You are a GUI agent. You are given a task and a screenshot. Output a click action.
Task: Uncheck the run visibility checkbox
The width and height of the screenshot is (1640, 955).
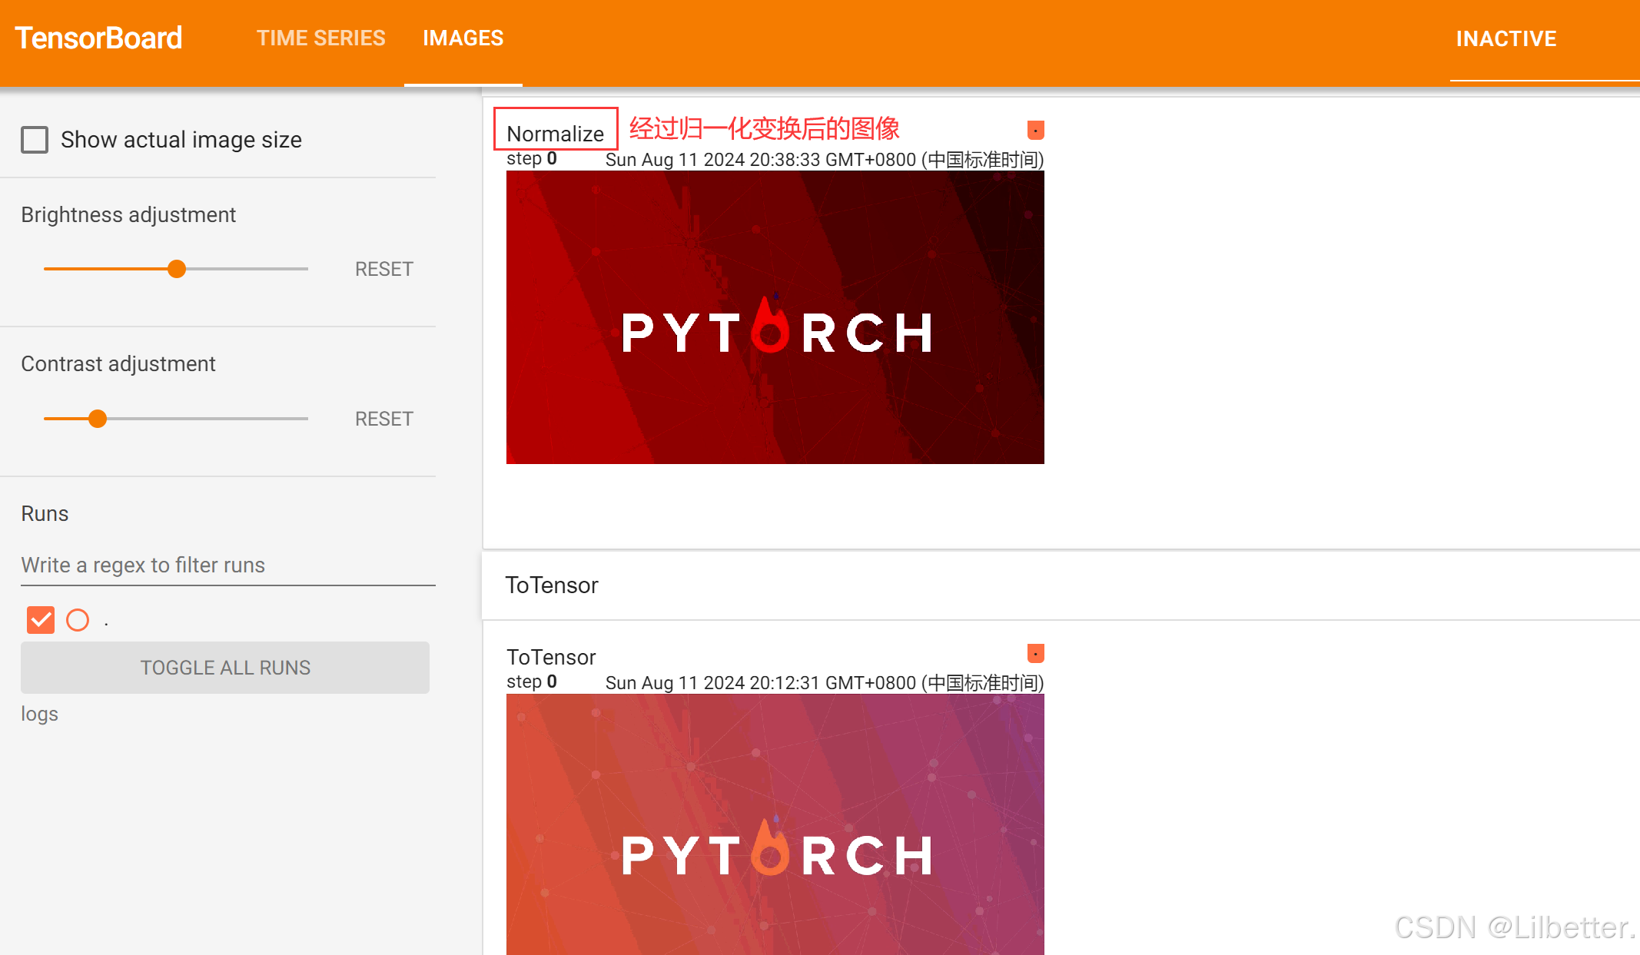coord(41,619)
